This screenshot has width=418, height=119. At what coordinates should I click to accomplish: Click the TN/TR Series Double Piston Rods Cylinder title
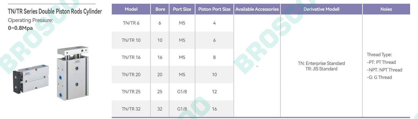click(x=55, y=12)
